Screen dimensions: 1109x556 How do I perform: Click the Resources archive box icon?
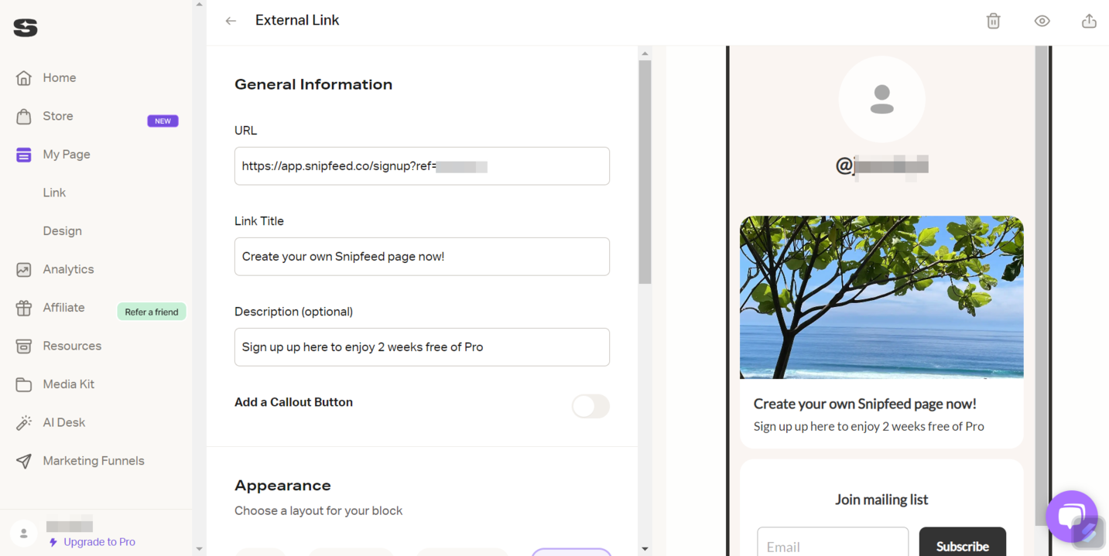click(24, 346)
